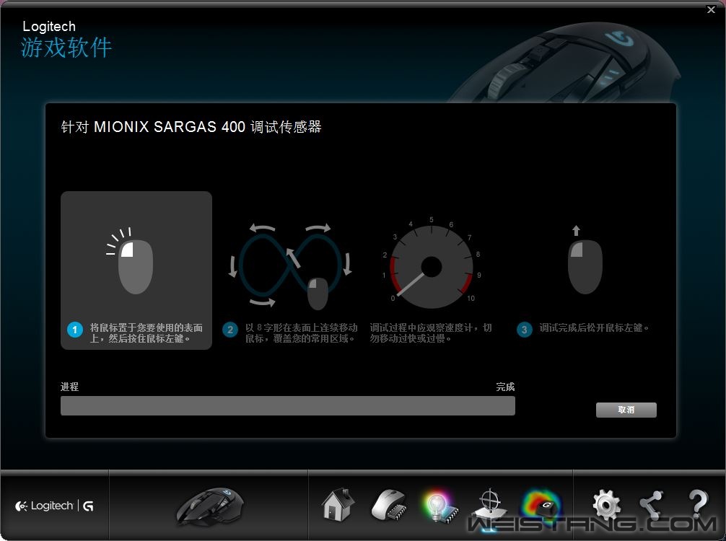Select the G502 mouse device thumbnail
The width and height of the screenshot is (726, 541).
pos(210,506)
